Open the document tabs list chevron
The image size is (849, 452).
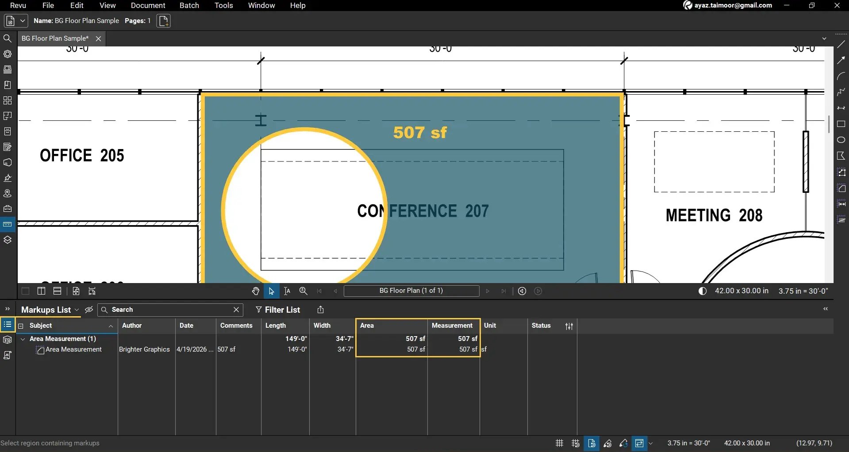coord(824,38)
